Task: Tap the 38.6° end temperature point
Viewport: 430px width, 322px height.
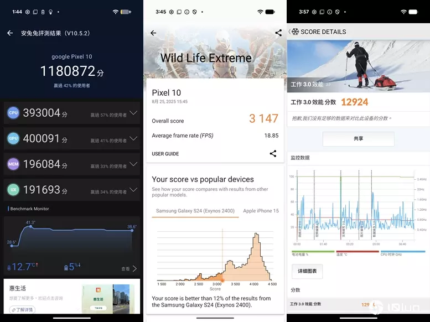Action: (x=132, y=230)
